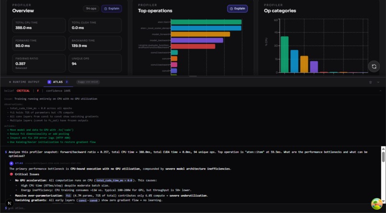Click the red F grade label
The height and width of the screenshot is (213, 386).
[38, 91]
